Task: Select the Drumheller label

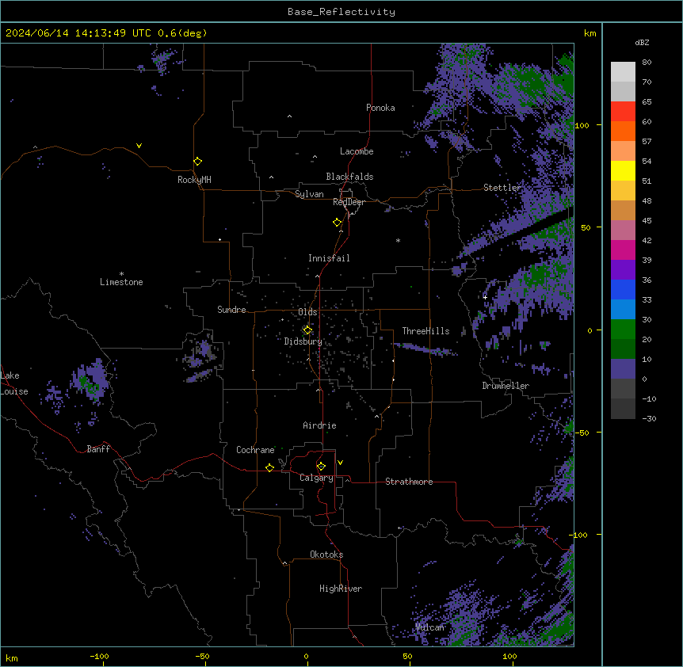Action: pyautogui.click(x=506, y=386)
